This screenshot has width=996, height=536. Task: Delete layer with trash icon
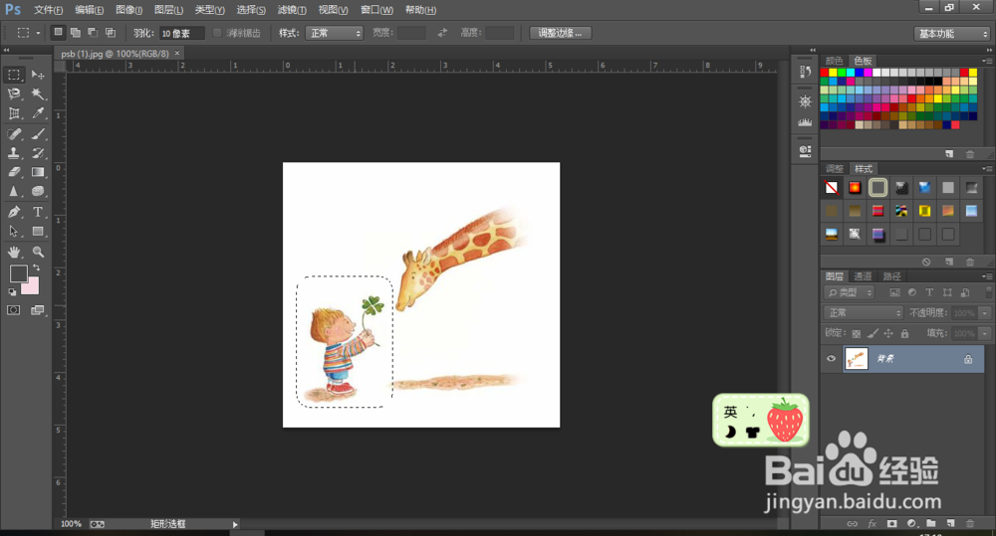click(969, 523)
